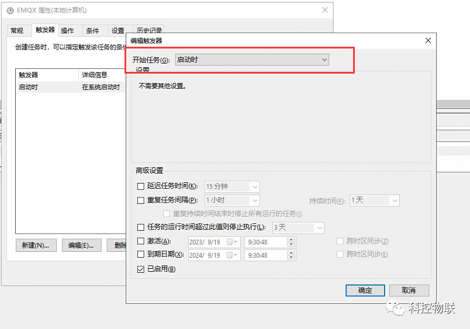
Task: Click the clock icon in EMQX 属性 title bar
Action: click(x=10, y=11)
